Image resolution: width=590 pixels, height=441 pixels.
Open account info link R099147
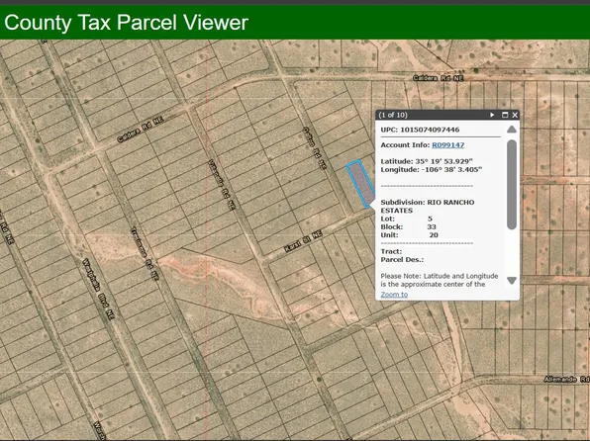[x=447, y=145]
